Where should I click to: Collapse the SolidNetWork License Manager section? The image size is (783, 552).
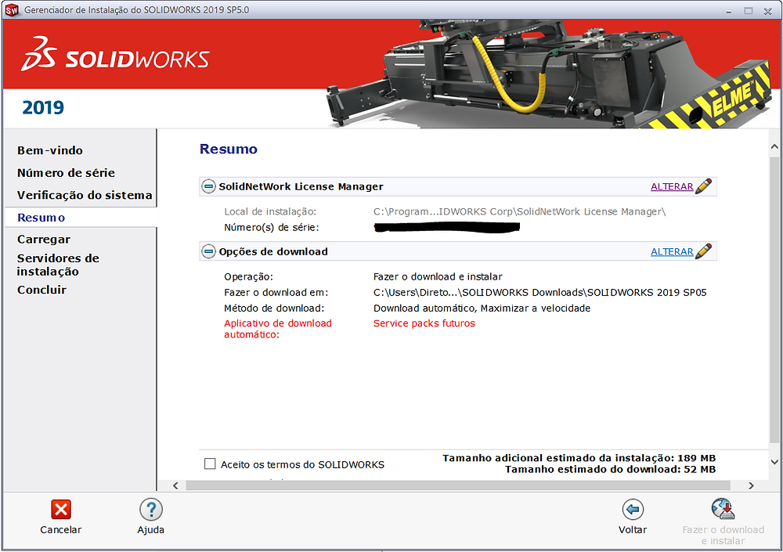[208, 186]
